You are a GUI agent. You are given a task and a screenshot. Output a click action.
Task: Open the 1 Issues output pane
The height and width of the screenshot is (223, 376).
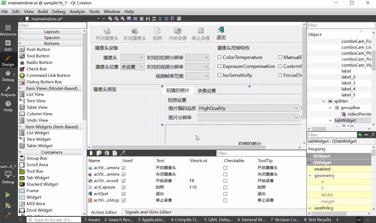pos(92,219)
